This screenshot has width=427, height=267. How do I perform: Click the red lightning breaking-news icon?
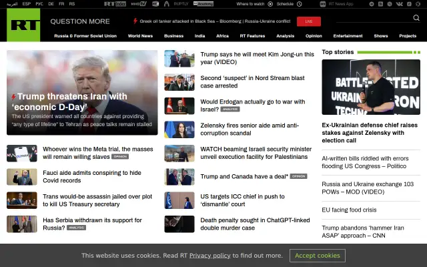coord(135,21)
